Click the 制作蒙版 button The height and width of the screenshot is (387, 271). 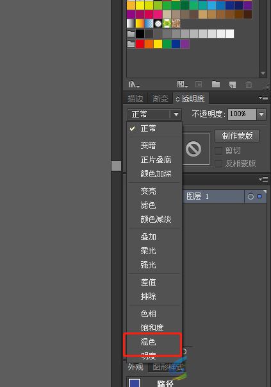(237, 136)
